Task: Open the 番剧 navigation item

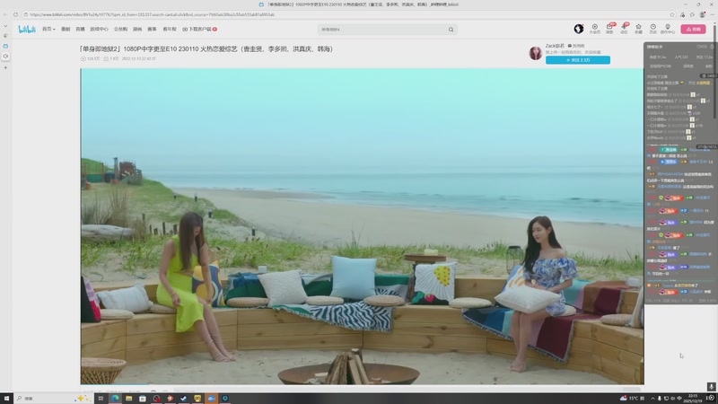Action: coord(66,29)
